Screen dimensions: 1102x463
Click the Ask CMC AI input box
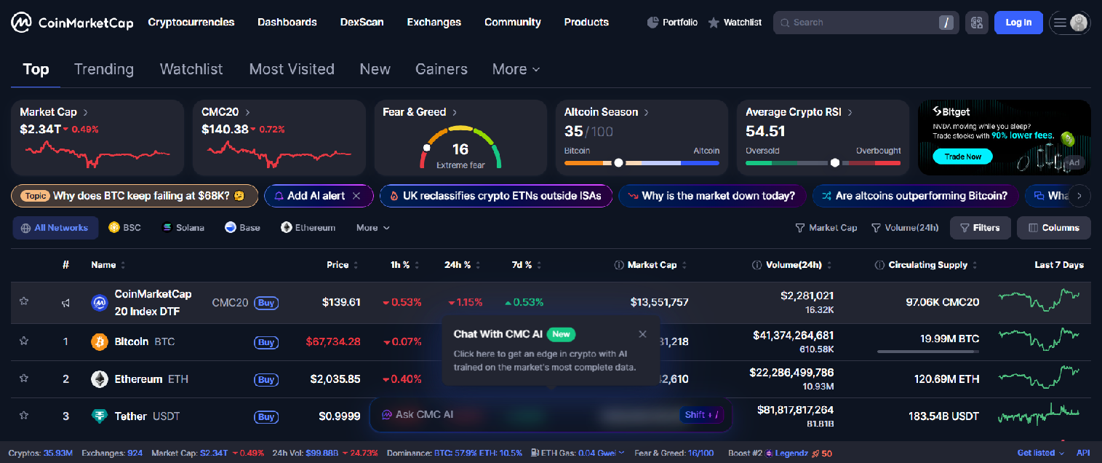551,415
